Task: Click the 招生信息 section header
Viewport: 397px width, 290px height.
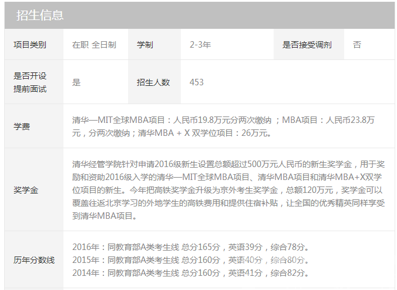Action: 40,15
